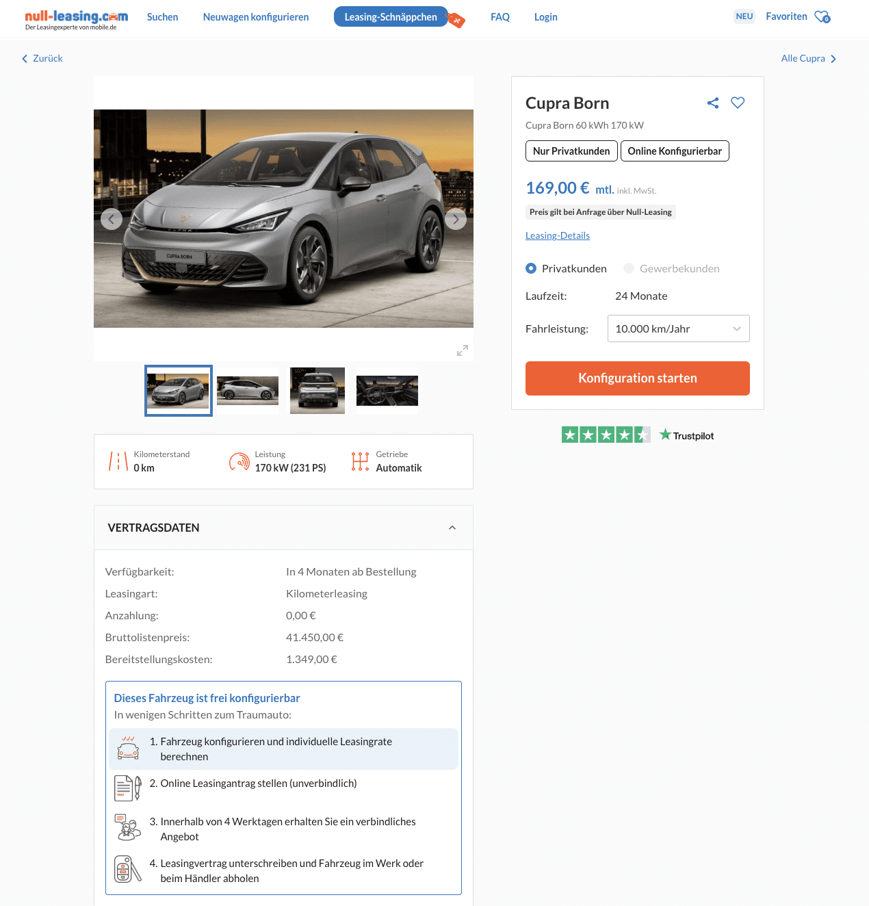
Task: Click the Favoriten heart icon in header
Action: pos(822,16)
